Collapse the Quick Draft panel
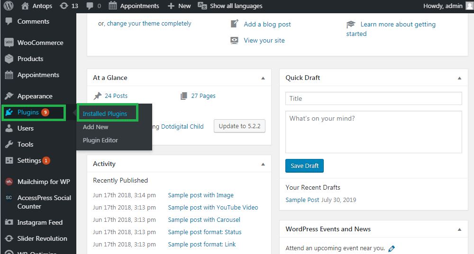 pos(459,78)
